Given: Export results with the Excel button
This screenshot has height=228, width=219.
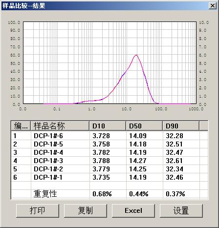Looking at the screenshot, I should click(133, 210).
